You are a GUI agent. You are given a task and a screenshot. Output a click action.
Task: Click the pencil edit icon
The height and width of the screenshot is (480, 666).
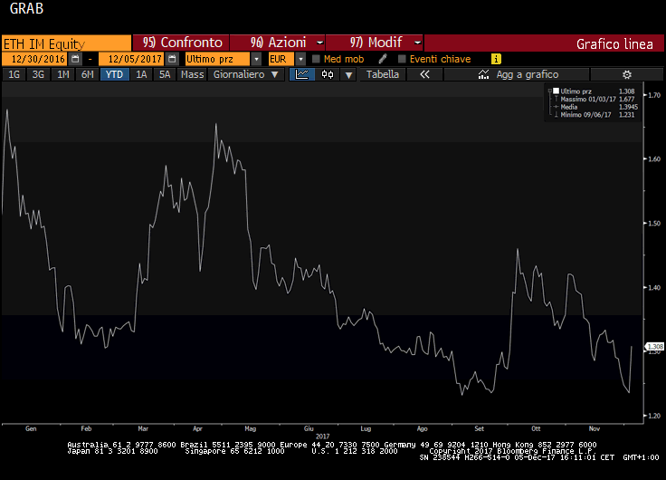coord(383,59)
